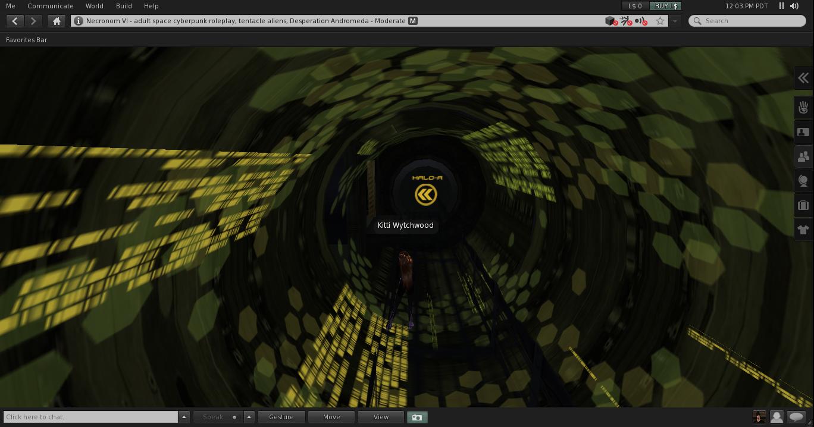Add this location to favorites with star
Image resolution: width=814 pixels, height=427 pixels.
point(660,21)
